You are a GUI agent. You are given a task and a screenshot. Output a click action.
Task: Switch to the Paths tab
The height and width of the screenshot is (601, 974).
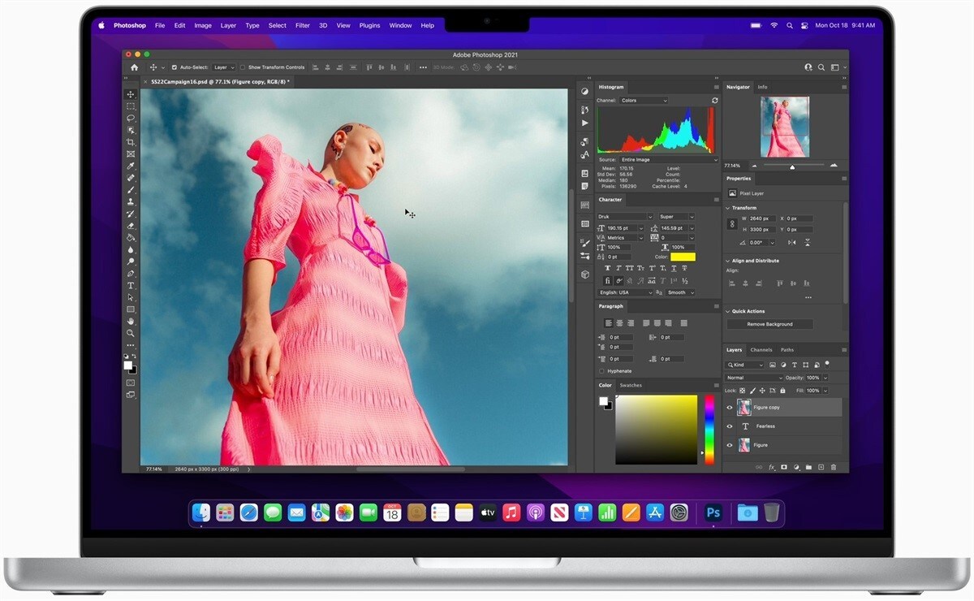(787, 350)
